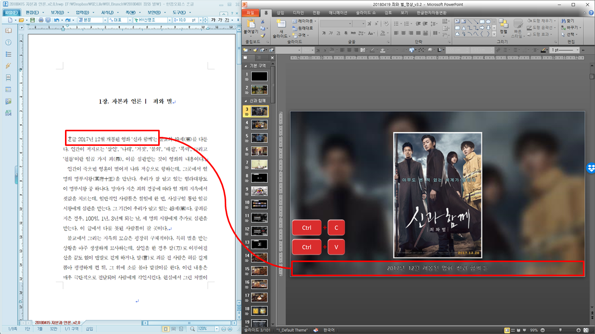Click the PowerPoint 파일 tab
This screenshot has height=334, width=595.
click(250, 13)
